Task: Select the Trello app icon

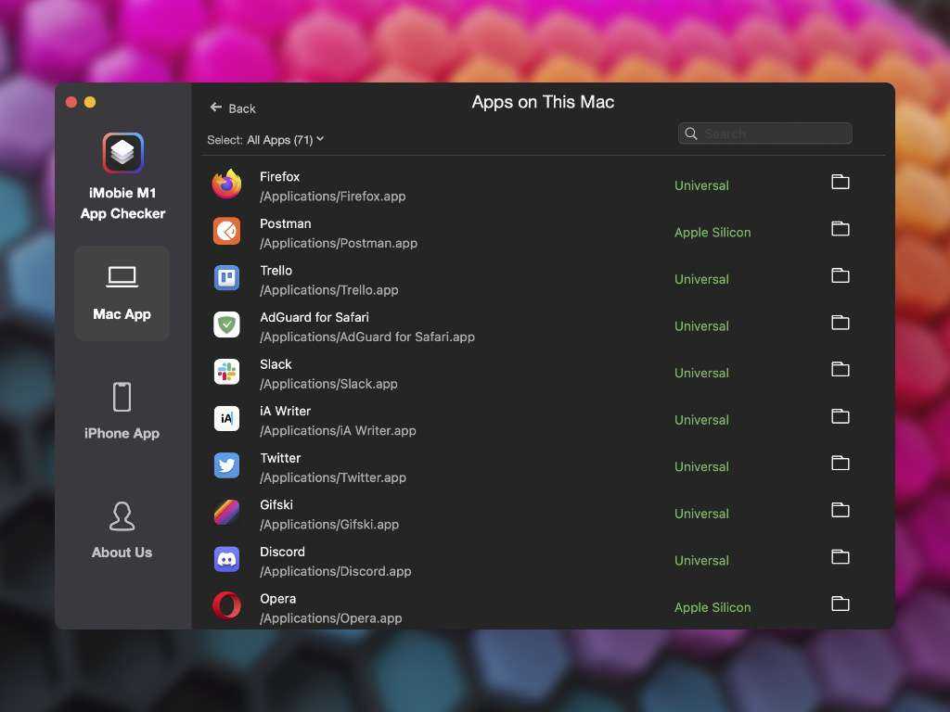Action: [x=226, y=278]
